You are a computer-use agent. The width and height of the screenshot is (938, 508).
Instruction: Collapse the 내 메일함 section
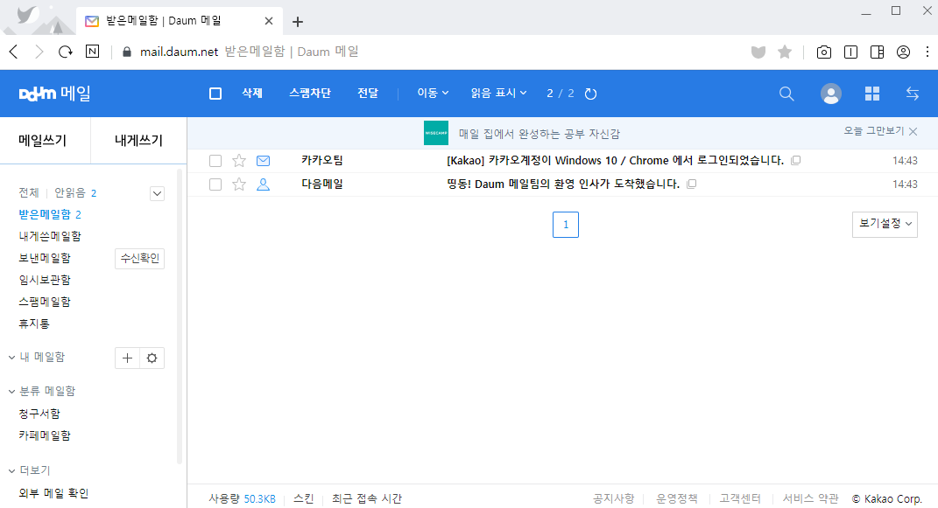pos(11,358)
